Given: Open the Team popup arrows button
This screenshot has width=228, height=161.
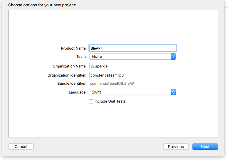Looking at the screenshot, I should (x=173, y=57).
